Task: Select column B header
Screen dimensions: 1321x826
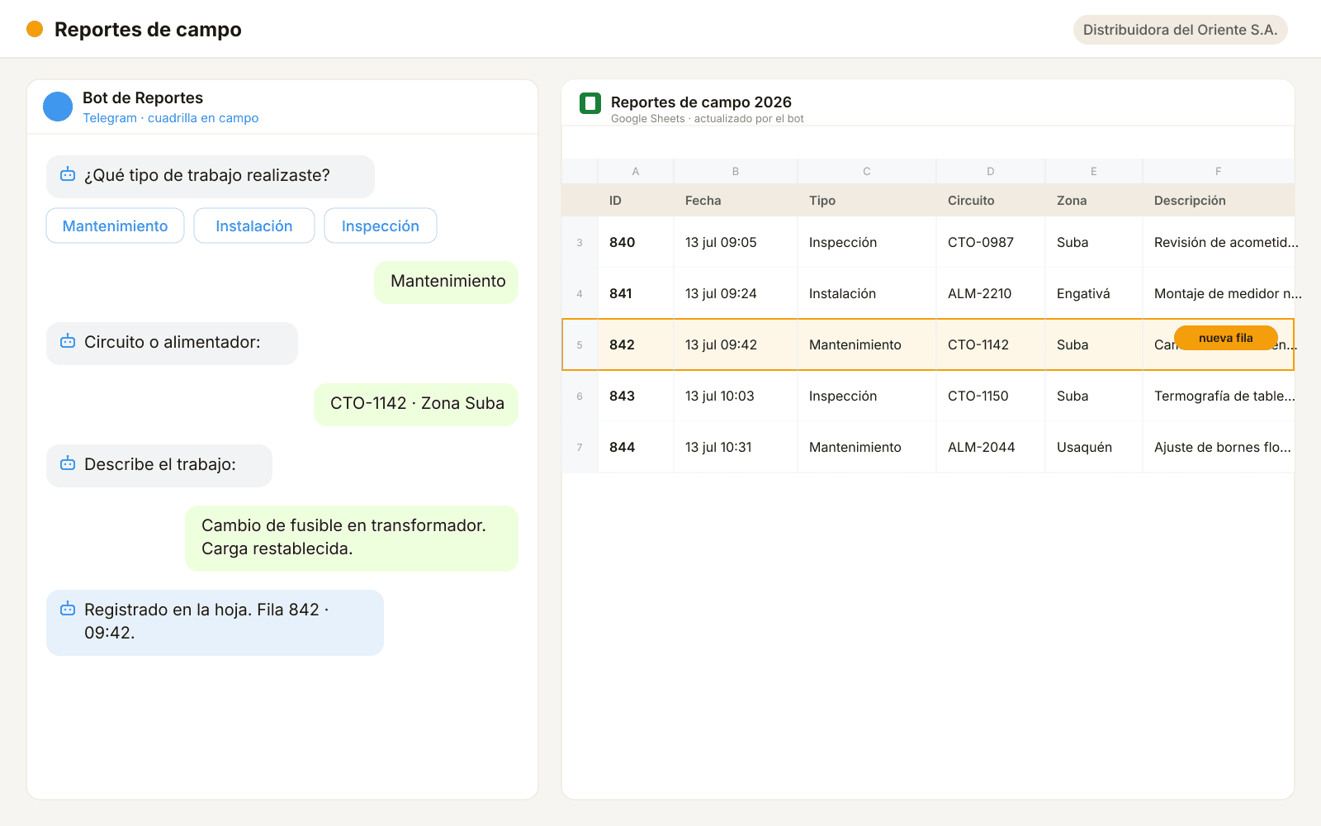Action: 736,171
